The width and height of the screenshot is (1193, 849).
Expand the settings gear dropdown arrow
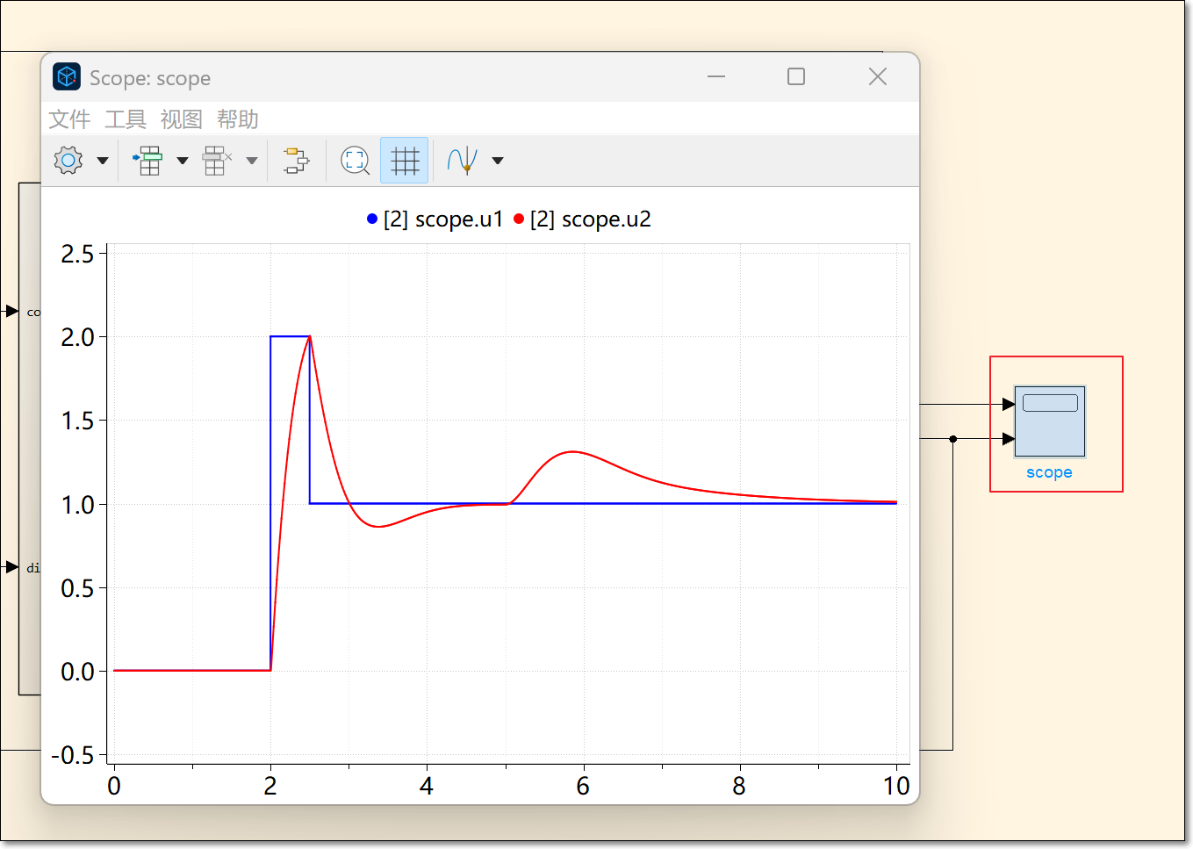point(103,161)
